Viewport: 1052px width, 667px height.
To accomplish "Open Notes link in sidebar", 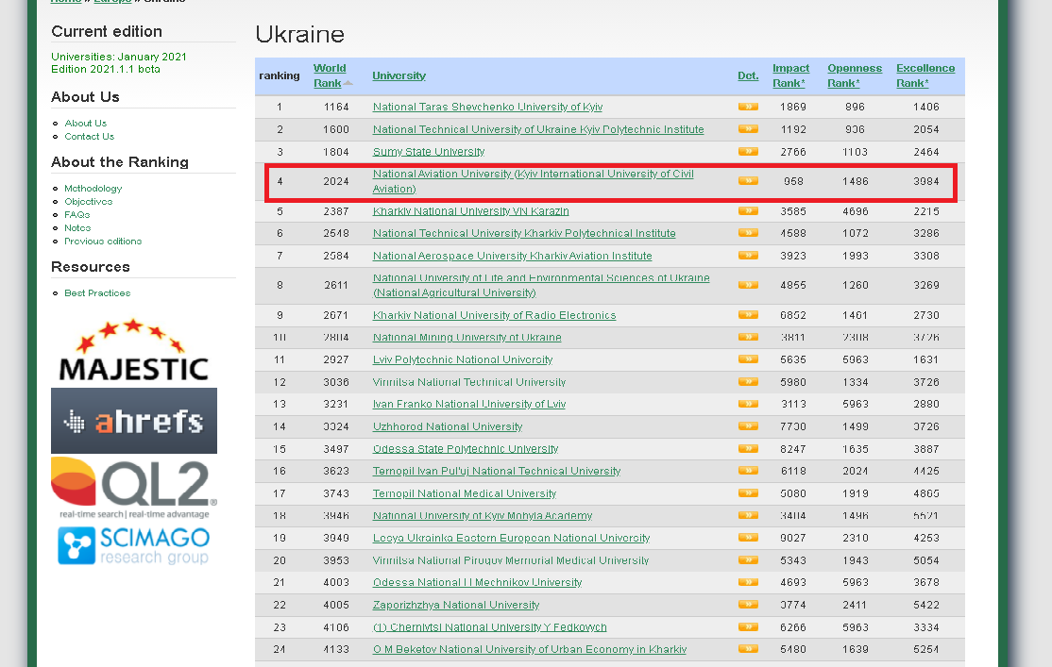I will pyautogui.click(x=77, y=228).
